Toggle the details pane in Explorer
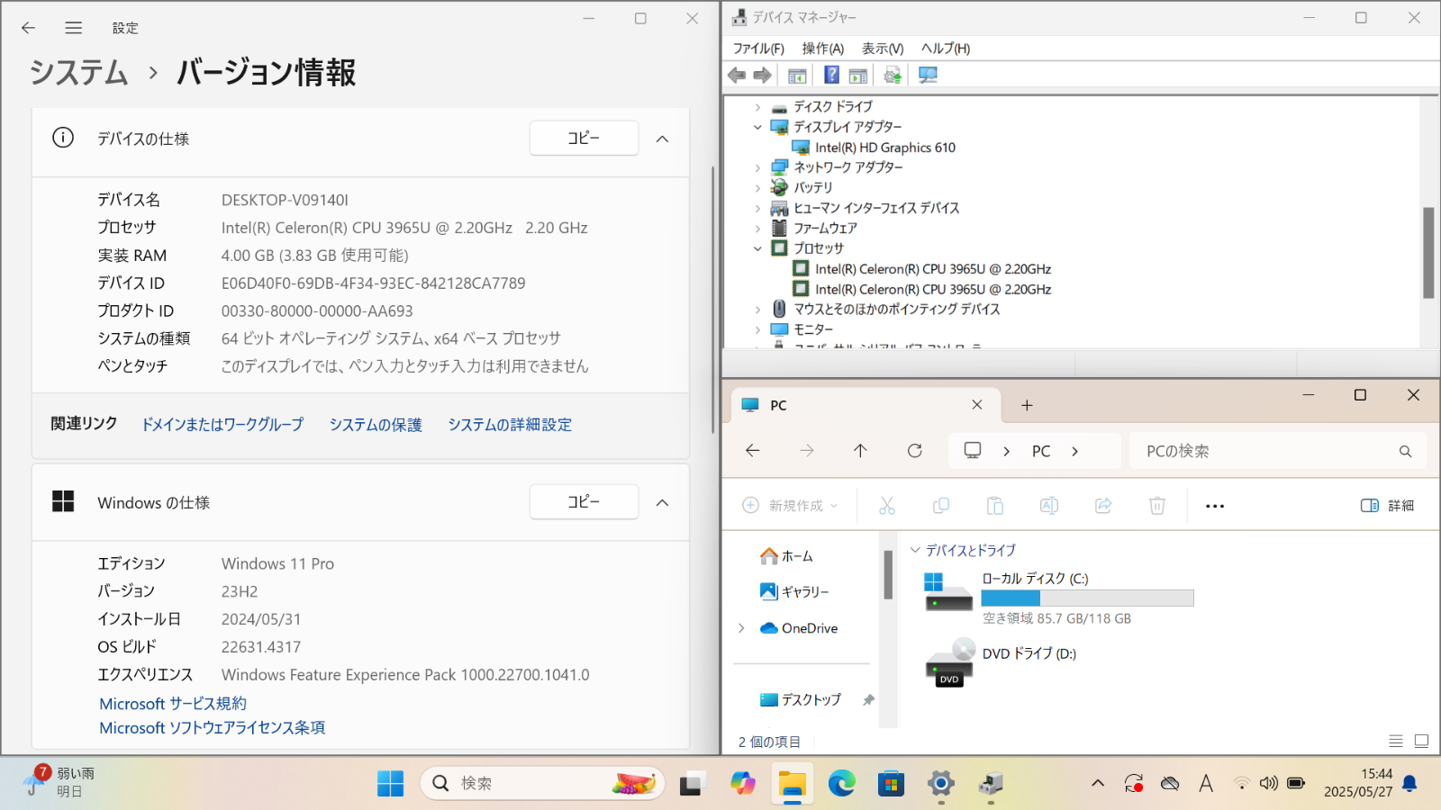 point(1387,506)
